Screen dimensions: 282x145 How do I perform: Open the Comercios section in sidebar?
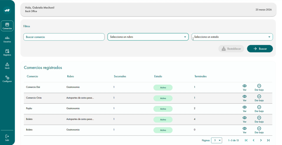pyautogui.click(x=7, y=26)
